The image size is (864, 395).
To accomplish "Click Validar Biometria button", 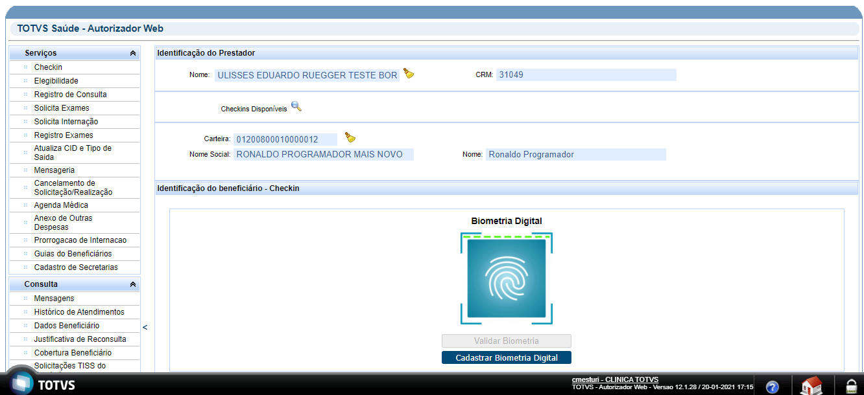I will tap(507, 341).
